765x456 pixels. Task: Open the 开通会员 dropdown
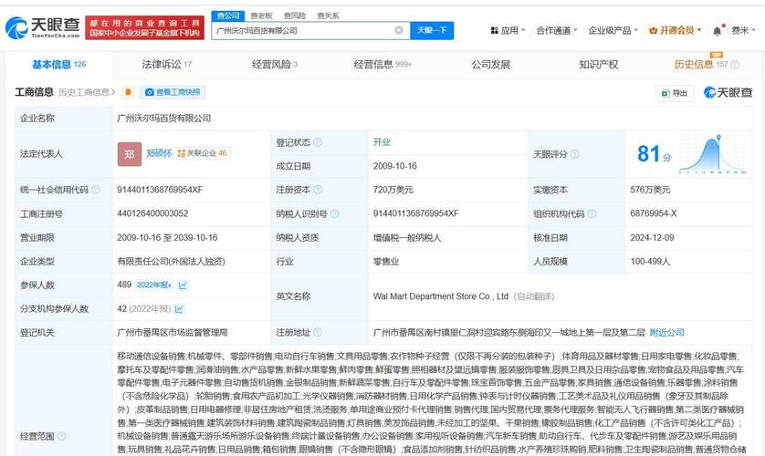click(x=675, y=31)
